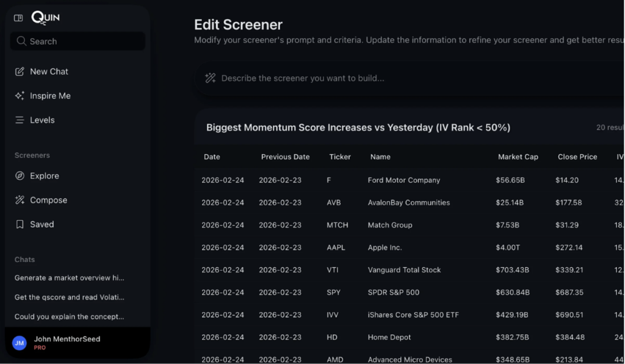Open Explore screeners
625x364 pixels.
pos(44,176)
